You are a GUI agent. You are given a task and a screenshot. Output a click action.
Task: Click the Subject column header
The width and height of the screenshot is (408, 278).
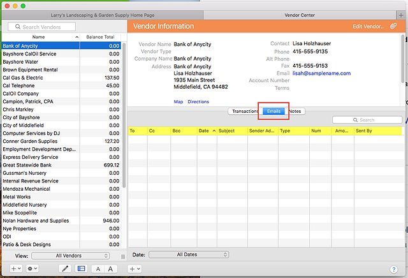coord(232,131)
